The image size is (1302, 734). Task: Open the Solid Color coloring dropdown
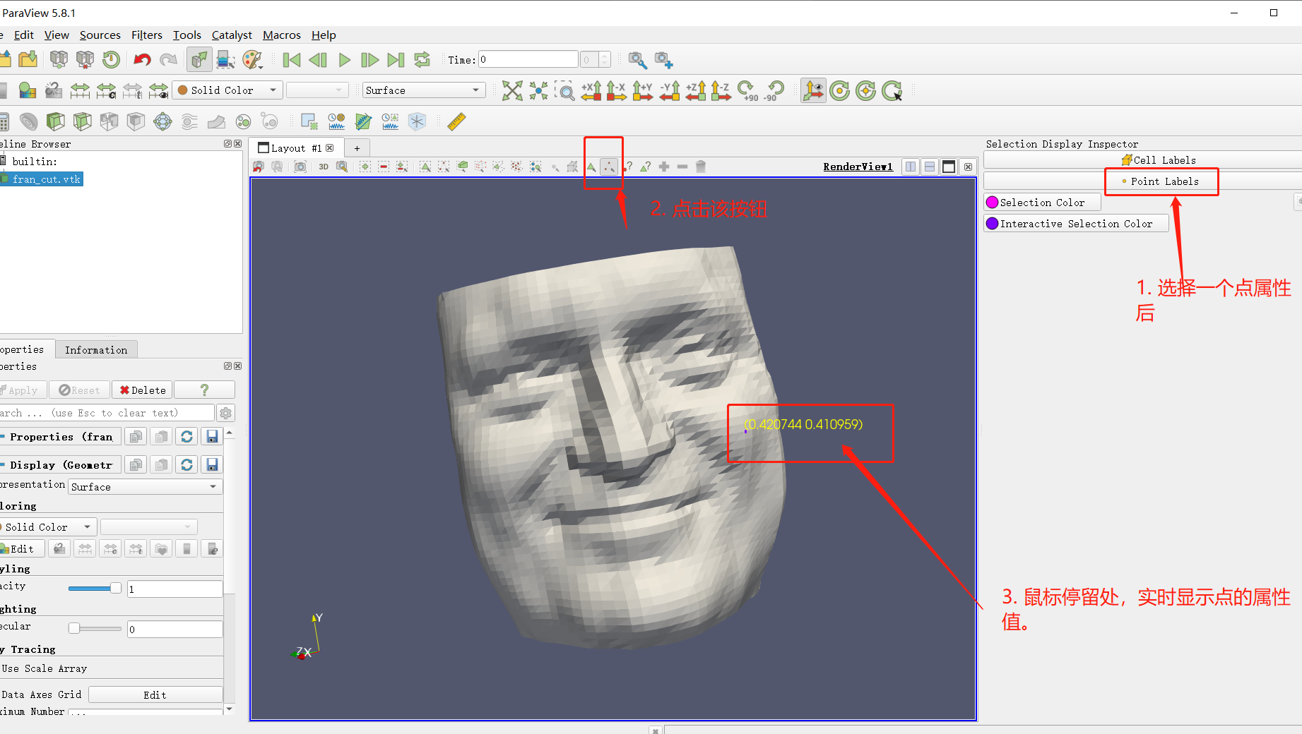tap(227, 90)
